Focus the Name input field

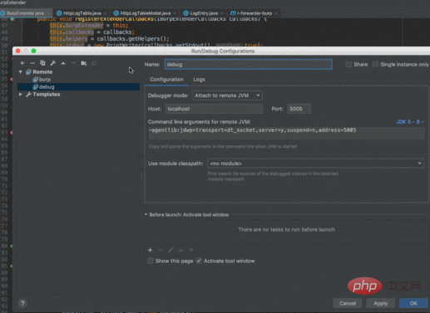249,65
